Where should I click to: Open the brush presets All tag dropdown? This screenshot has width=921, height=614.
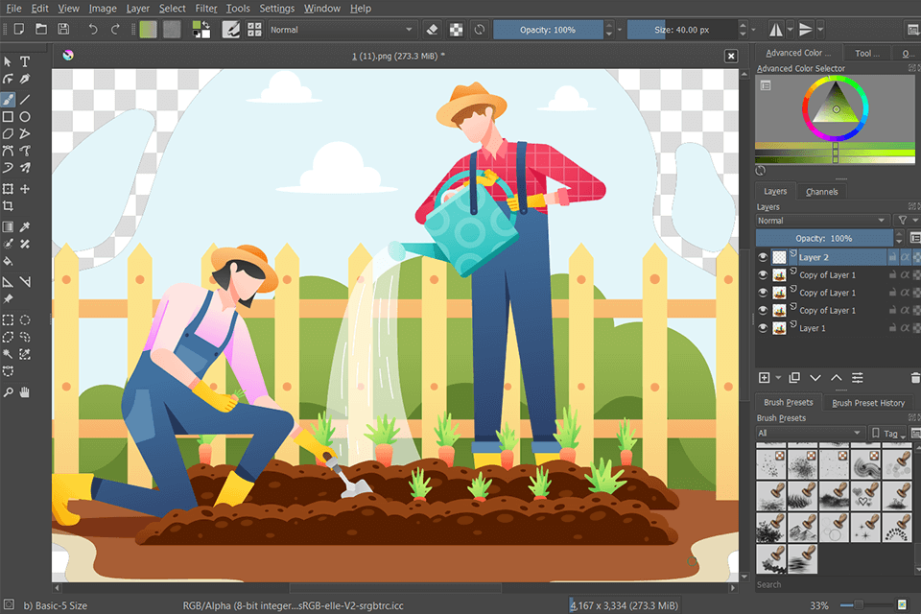click(x=810, y=433)
